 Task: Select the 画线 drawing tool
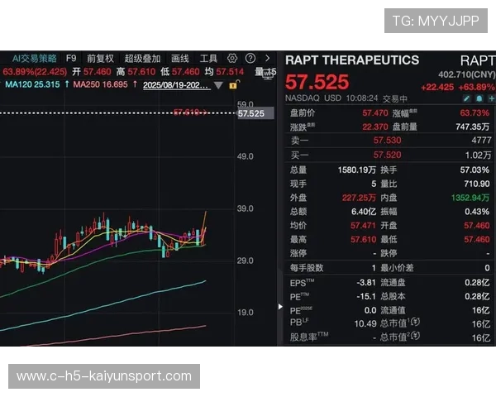(x=179, y=58)
